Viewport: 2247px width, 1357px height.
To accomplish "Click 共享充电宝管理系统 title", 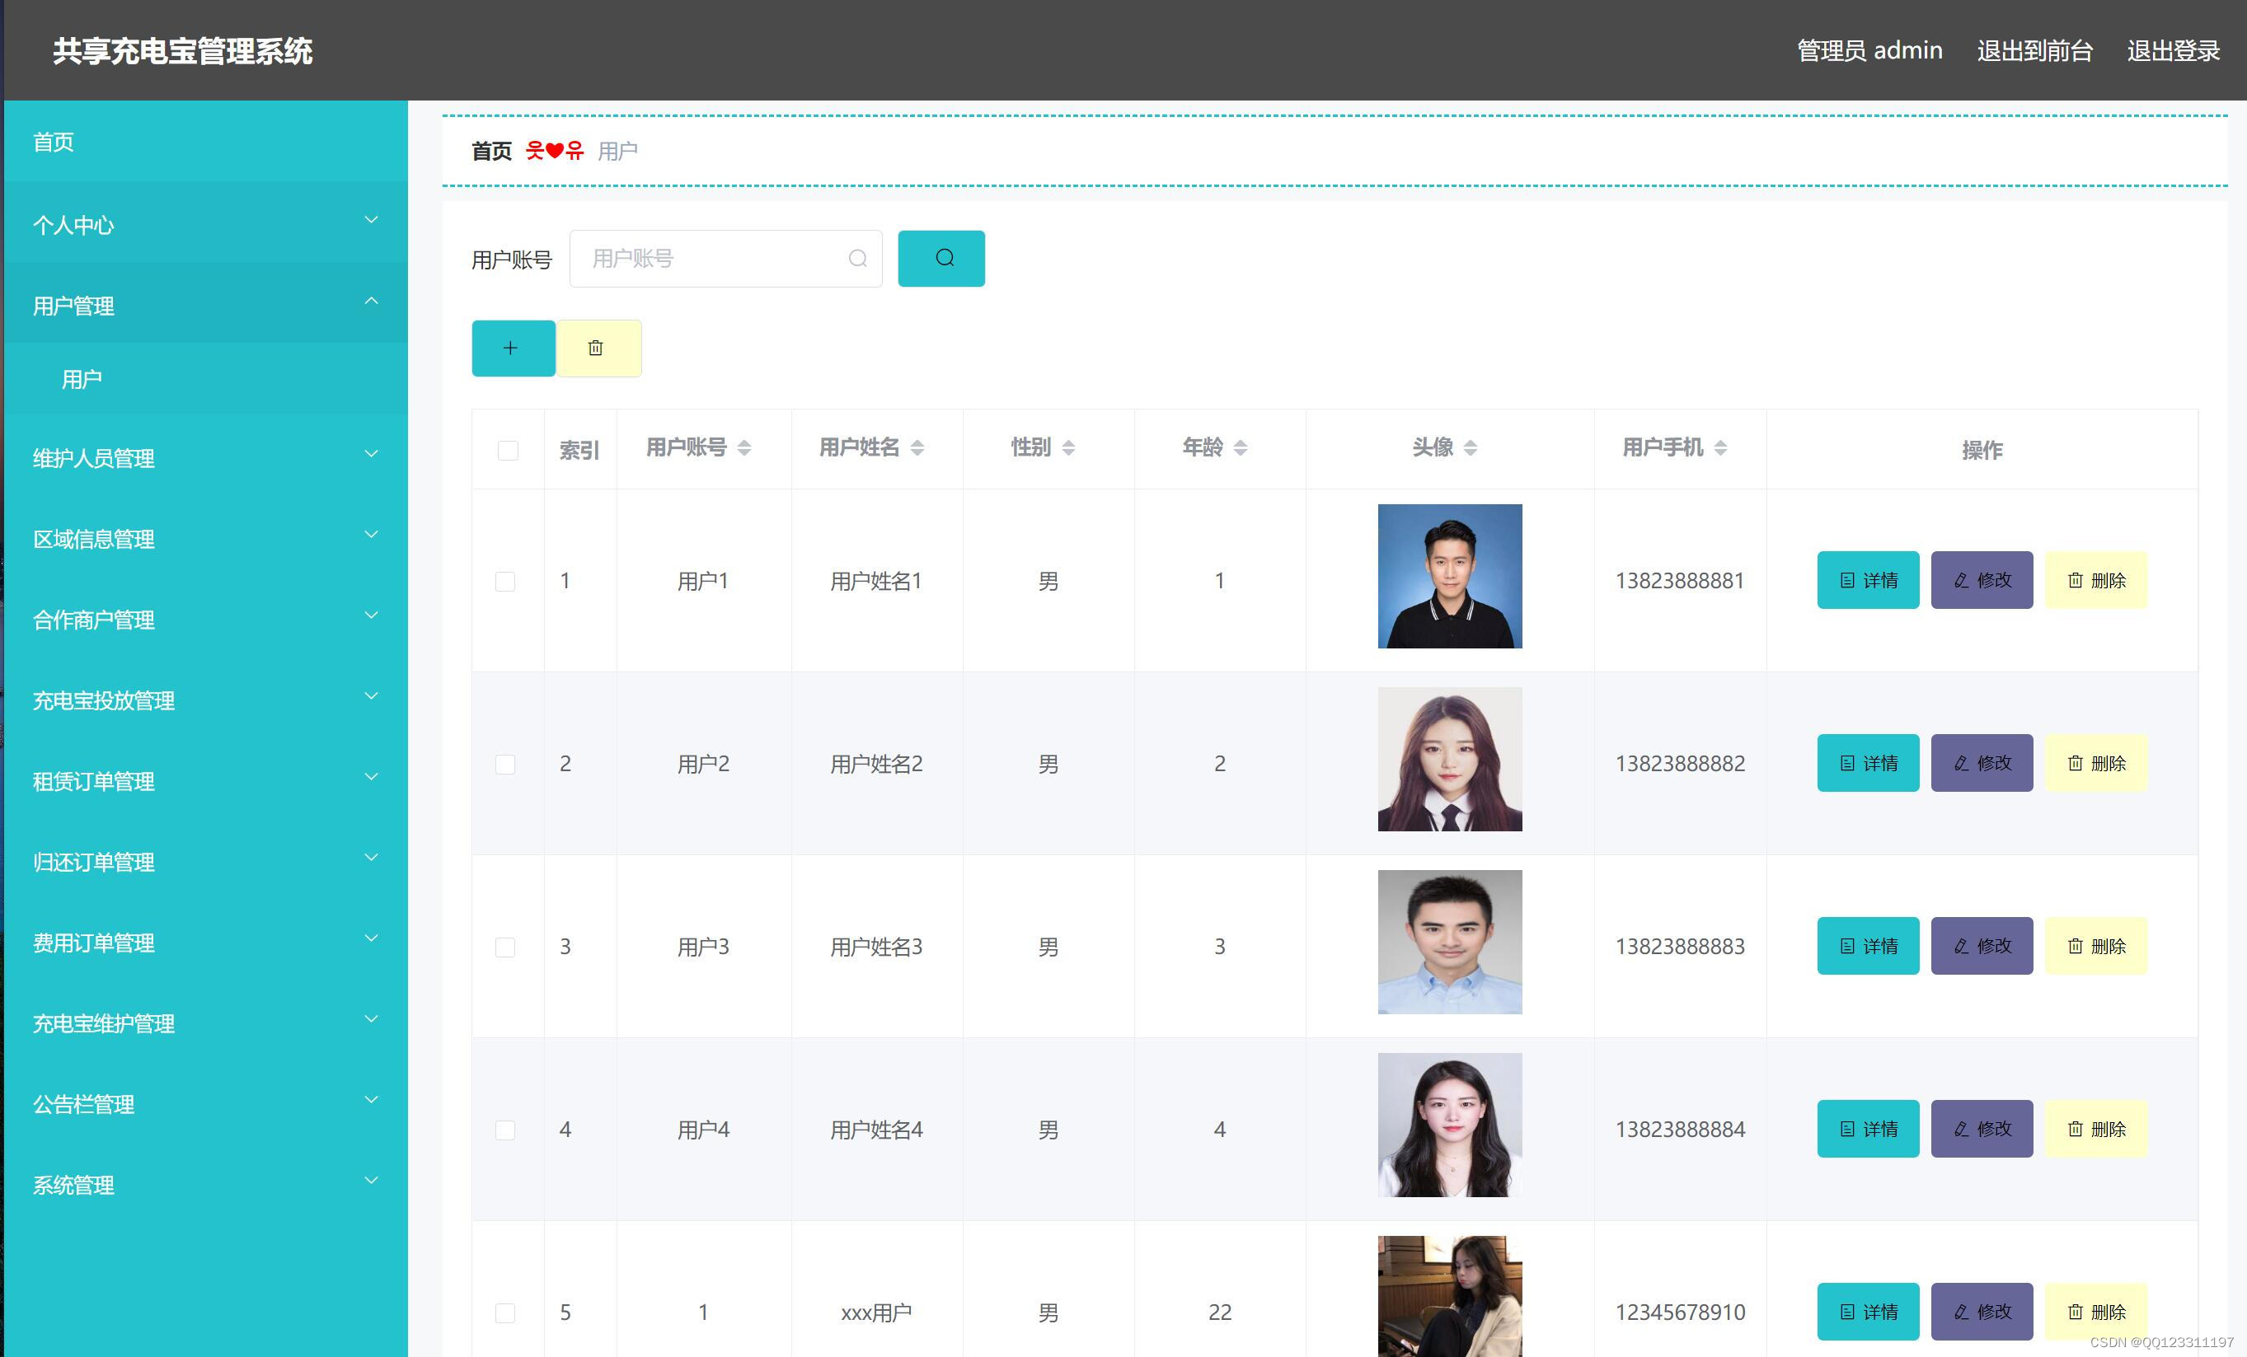I will (x=182, y=51).
